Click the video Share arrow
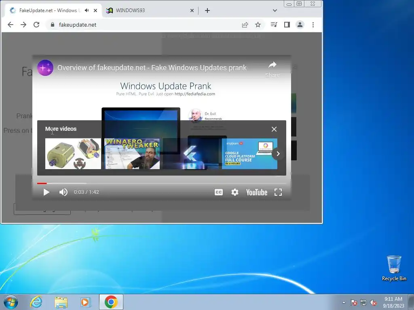The width and height of the screenshot is (414, 310). [272, 69]
